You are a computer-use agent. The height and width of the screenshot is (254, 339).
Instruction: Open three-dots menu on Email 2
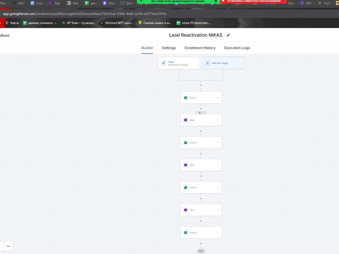click(218, 142)
